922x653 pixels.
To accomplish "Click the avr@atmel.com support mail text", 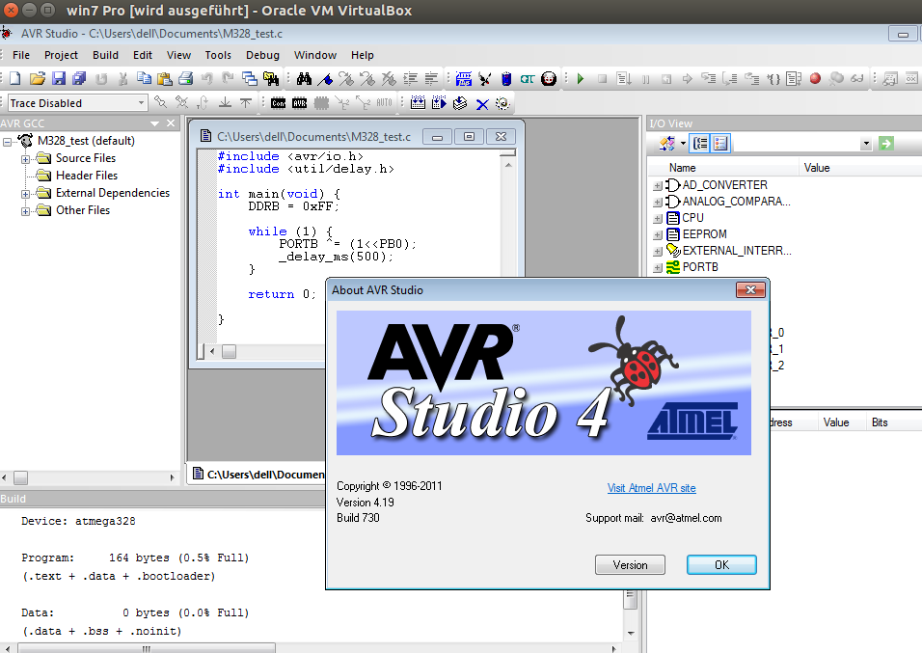I will (x=686, y=518).
